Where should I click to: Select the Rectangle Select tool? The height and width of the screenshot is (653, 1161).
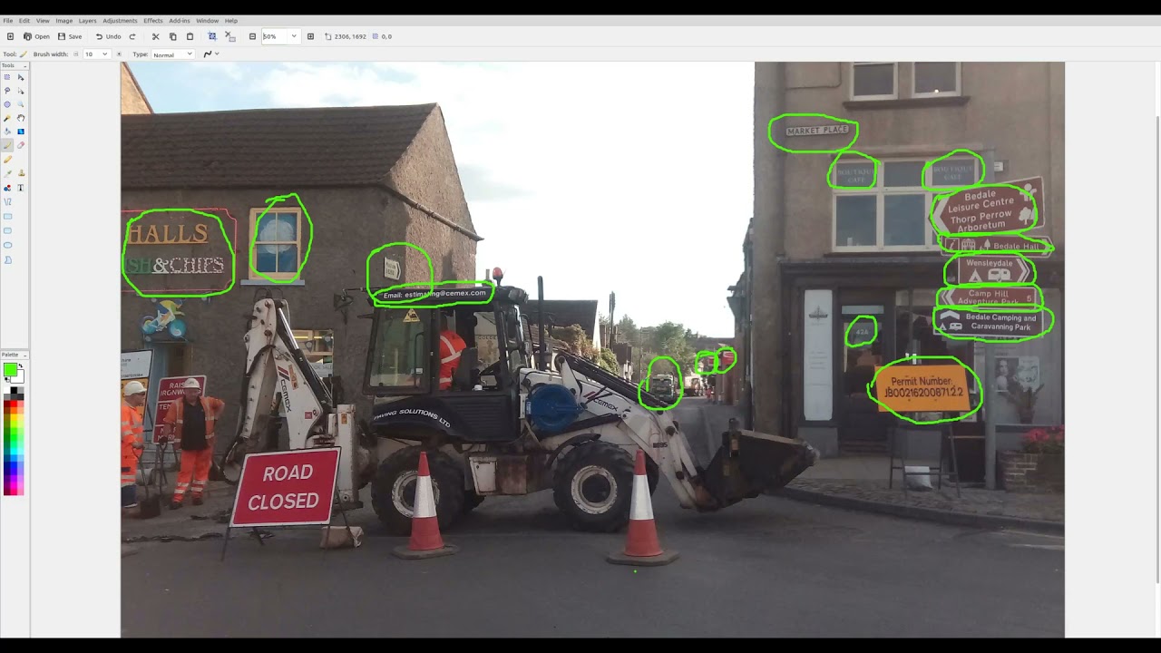point(7,77)
